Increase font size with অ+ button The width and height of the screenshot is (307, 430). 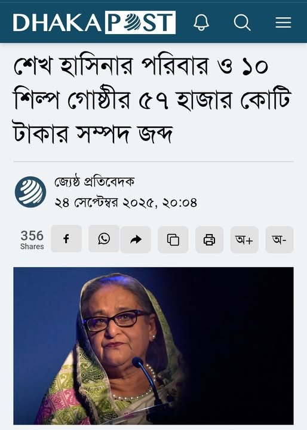244,239
